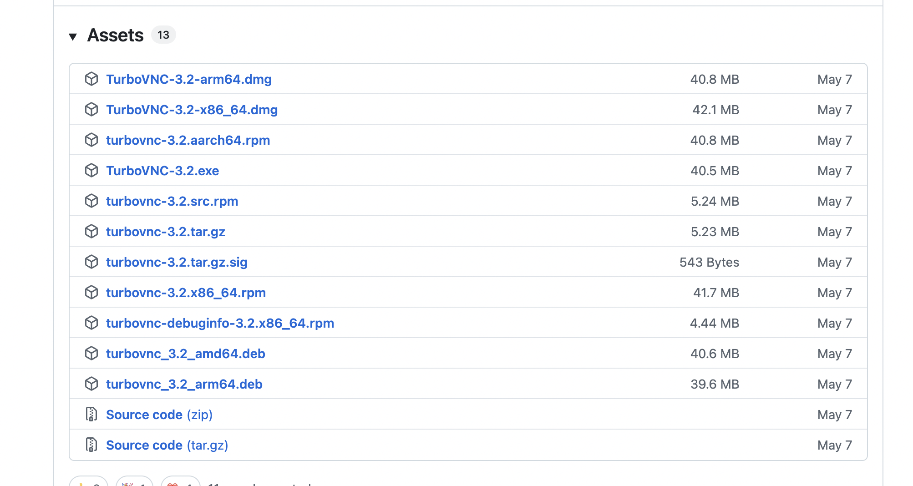
Task: Click package icon beside TurboVNC-3.2-arm64.dmg
Action: pyautogui.click(x=91, y=79)
